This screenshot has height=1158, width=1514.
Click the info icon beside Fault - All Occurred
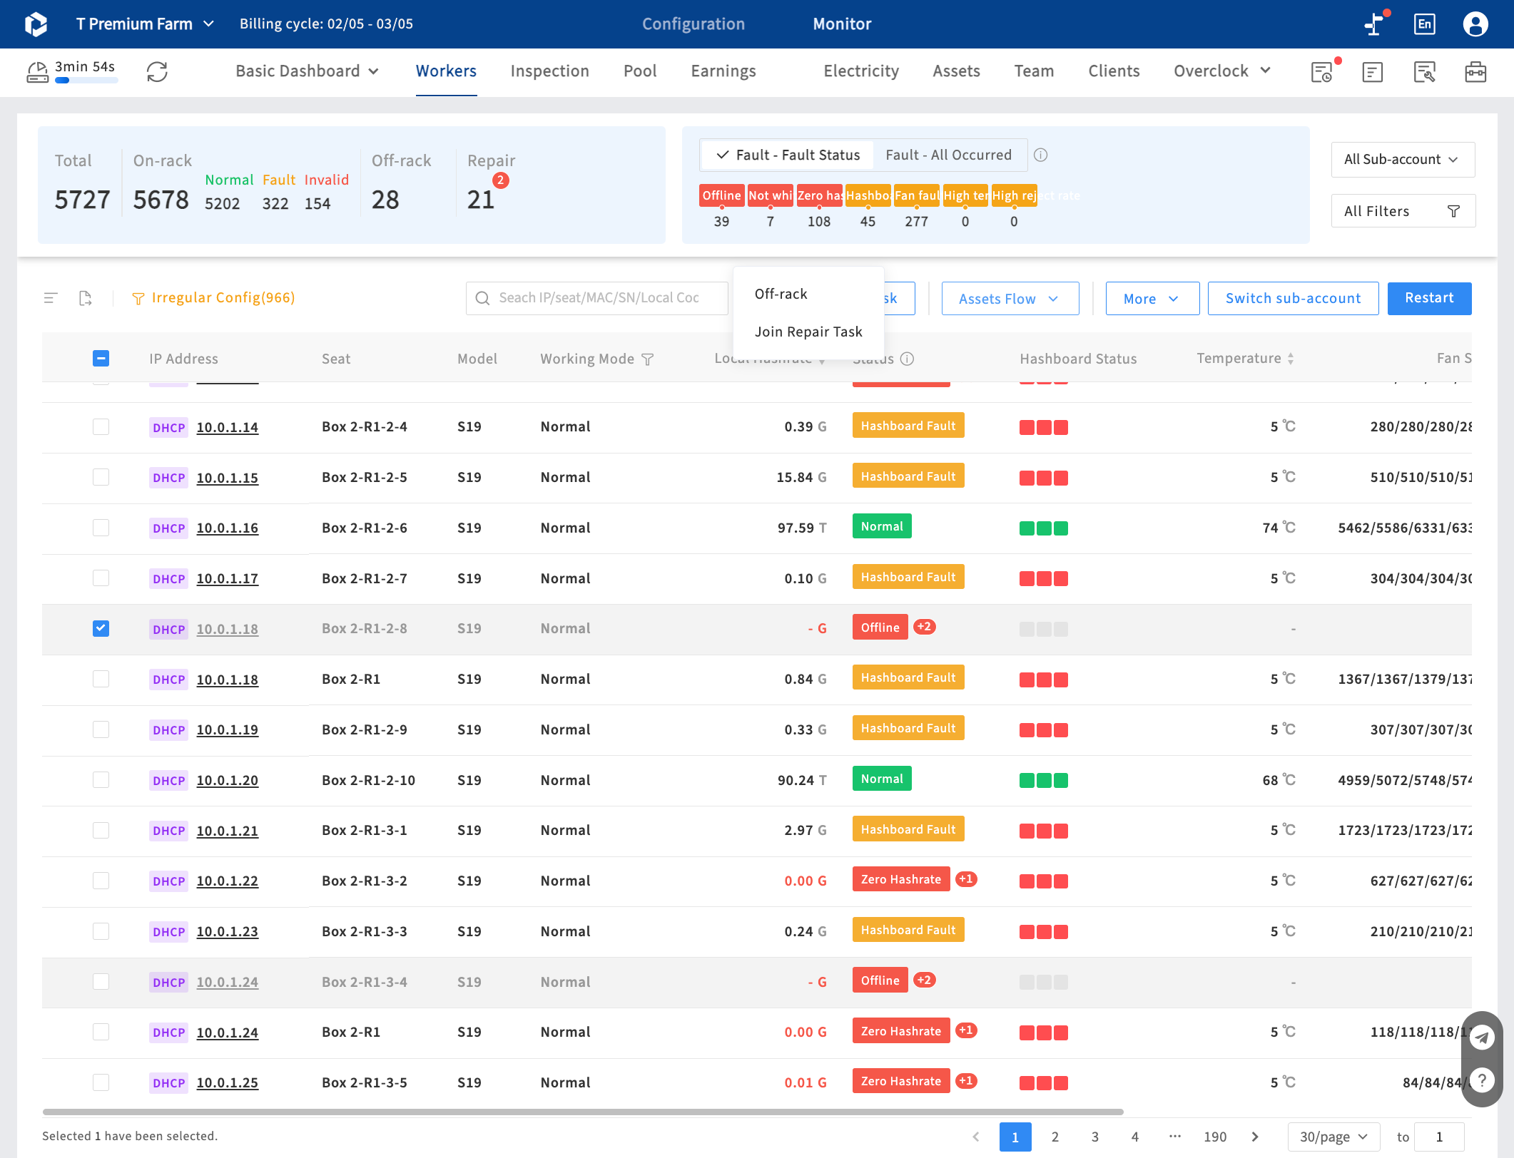1041,155
